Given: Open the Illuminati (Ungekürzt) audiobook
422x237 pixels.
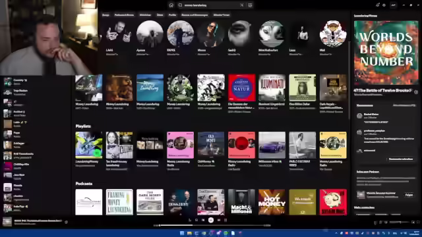Looking at the screenshot, I should coord(272,88).
